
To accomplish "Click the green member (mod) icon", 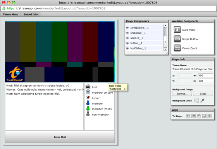I will point(88,108).
